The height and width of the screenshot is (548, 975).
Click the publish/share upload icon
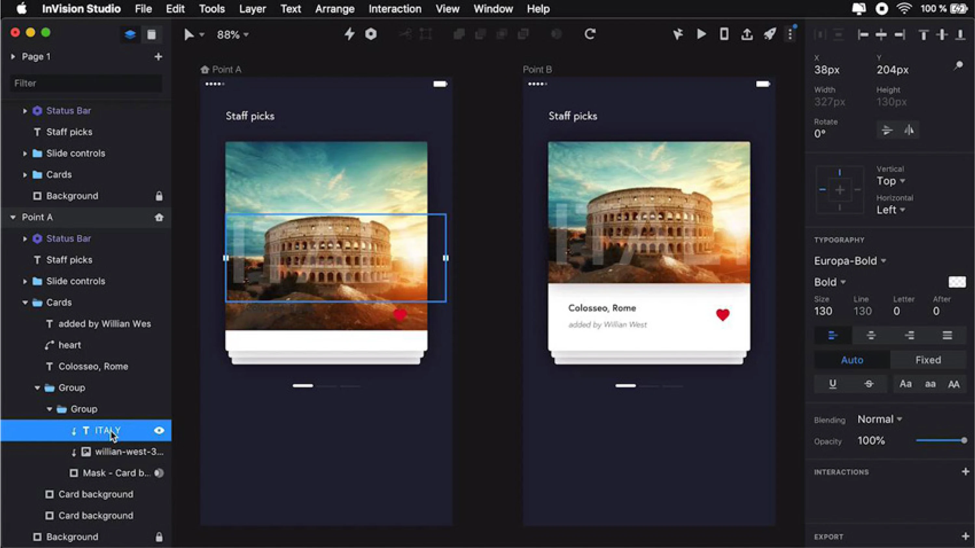click(747, 34)
